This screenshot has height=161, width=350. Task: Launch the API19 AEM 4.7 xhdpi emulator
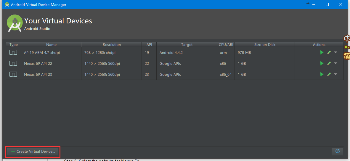click(322, 53)
